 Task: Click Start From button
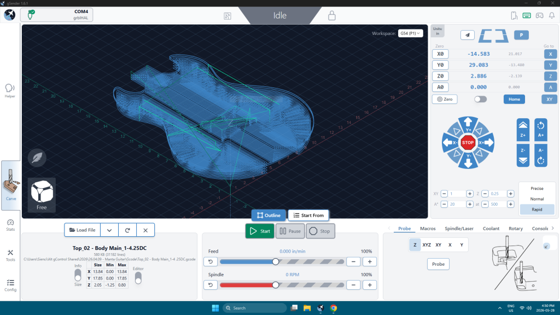pos(308,215)
